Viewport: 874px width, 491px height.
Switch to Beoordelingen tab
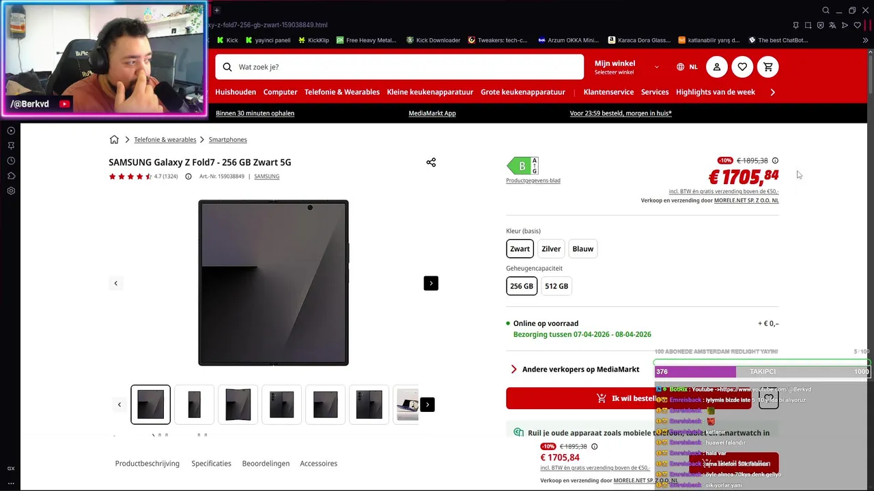pos(266,463)
